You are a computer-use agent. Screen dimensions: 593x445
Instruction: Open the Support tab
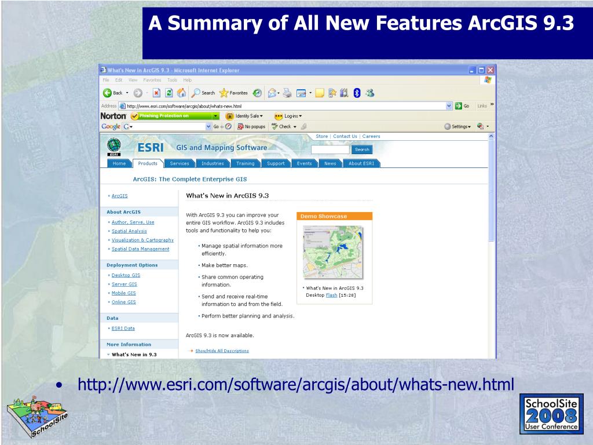[276, 163]
